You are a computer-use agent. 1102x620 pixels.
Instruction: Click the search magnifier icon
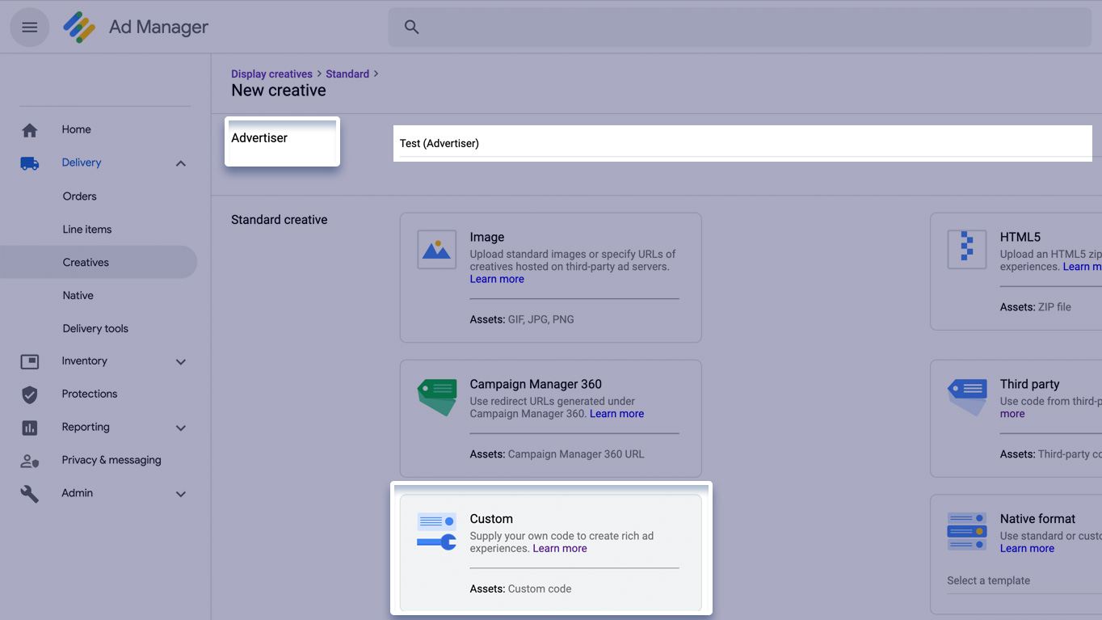tap(412, 27)
